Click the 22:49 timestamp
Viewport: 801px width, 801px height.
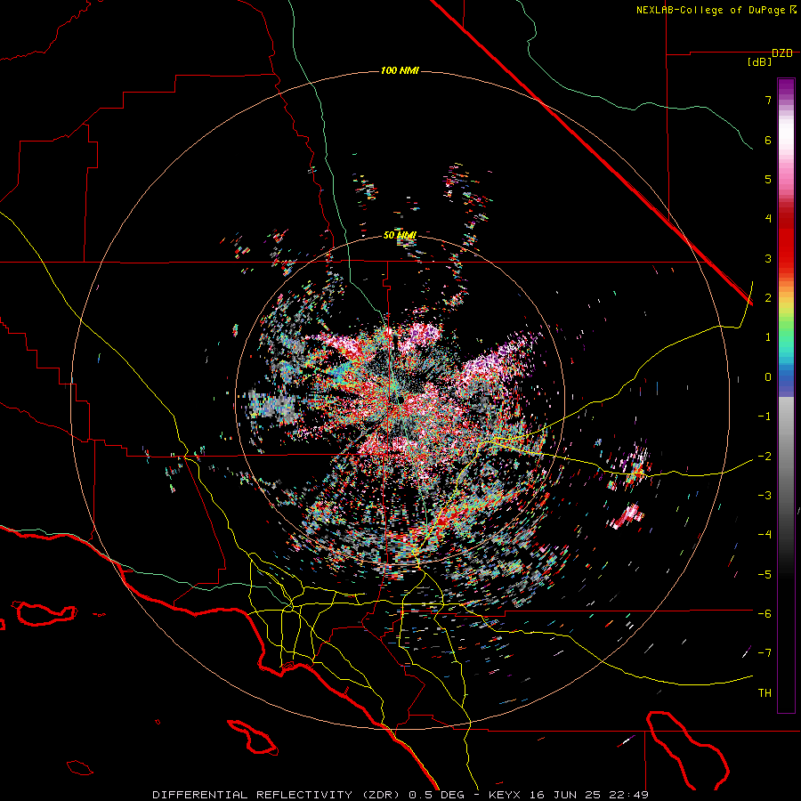[x=627, y=795]
